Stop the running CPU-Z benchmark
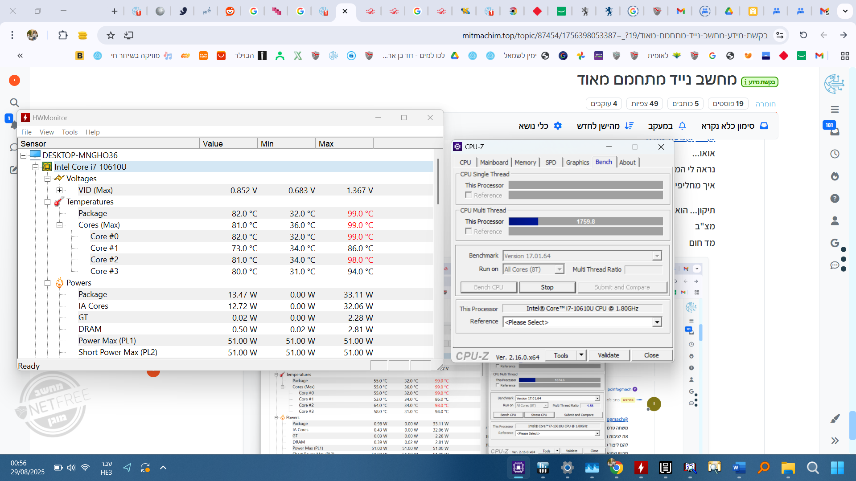The height and width of the screenshot is (481, 856). (x=547, y=287)
